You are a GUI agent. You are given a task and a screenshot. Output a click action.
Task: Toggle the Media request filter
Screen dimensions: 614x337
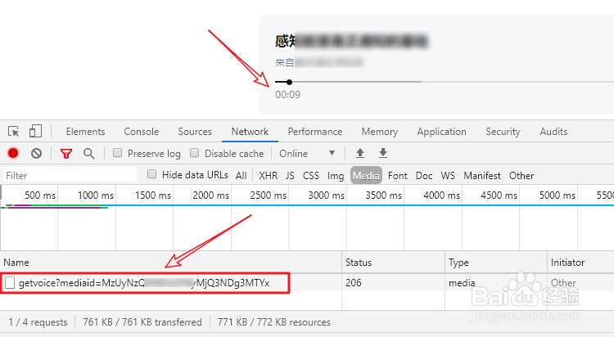366,175
